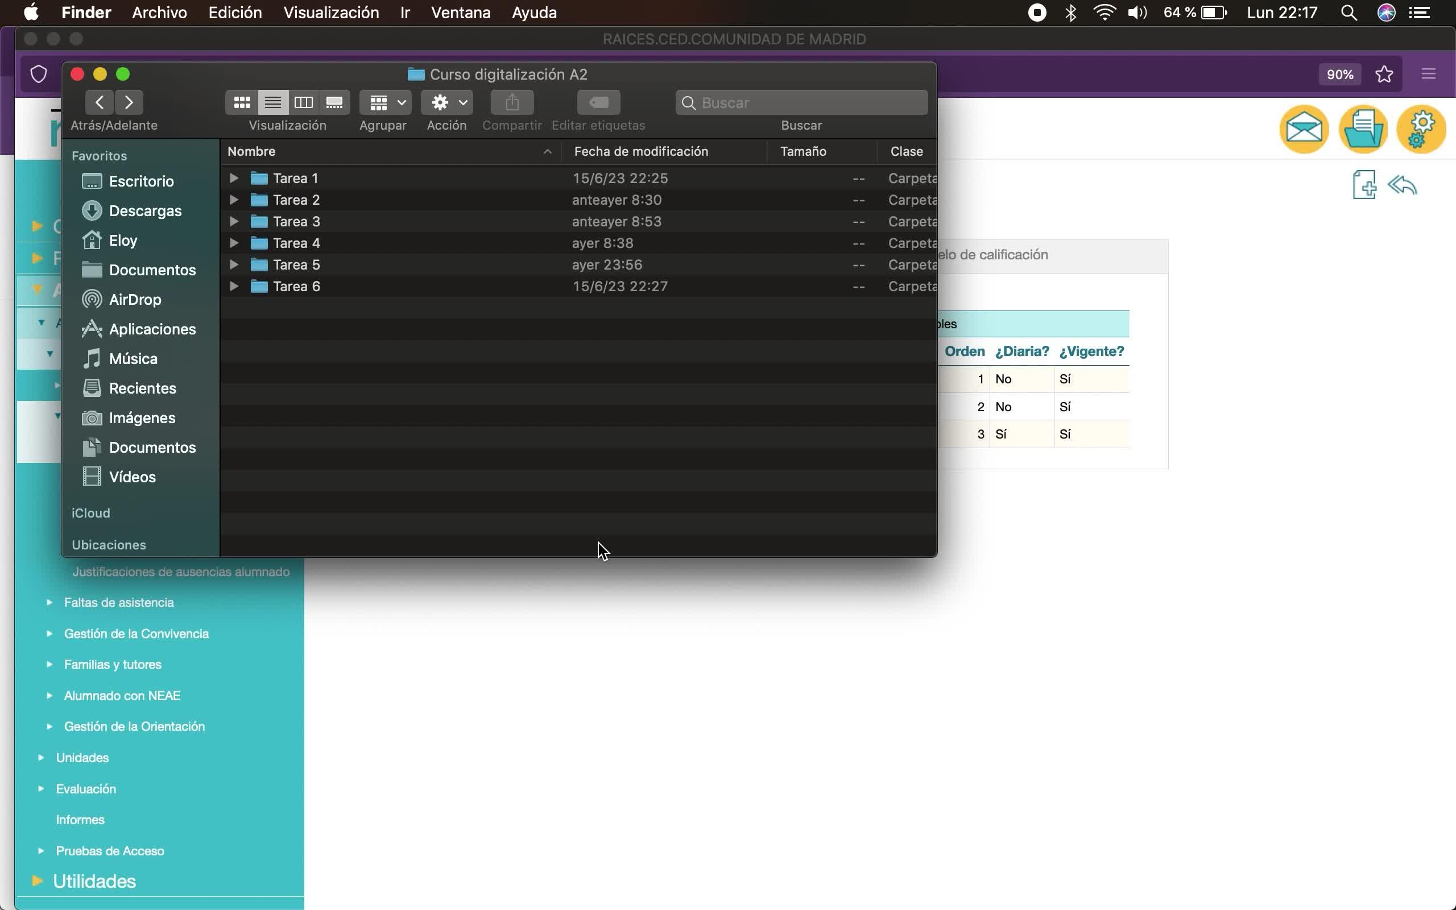Expand Faltas de asistencia menu item

tap(118, 602)
